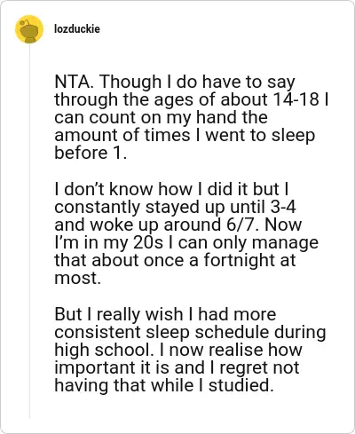Collapse the comment via the thread line
This screenshot has height=434, width=355.
29,231
